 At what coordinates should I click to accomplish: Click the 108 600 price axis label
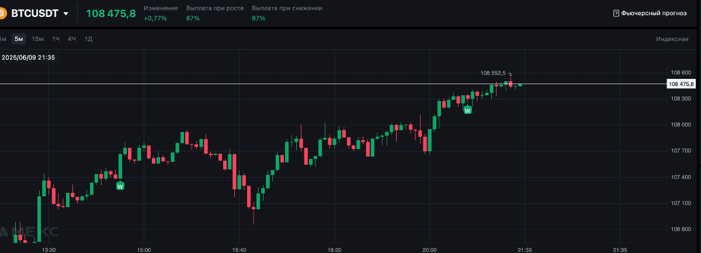(x=681, y=72)
